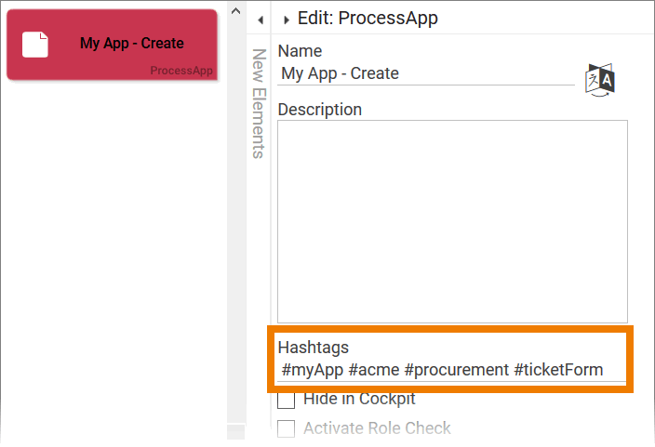Expand the triangle next to Edit: ProcessApp
Image resolution: width=655 pixels, height=447 pixels.
(x=287, y=20)
